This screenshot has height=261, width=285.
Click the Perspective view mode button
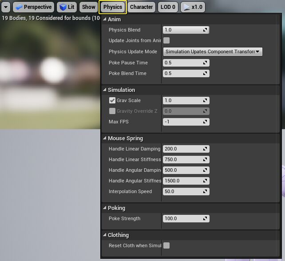tap(33, 7)
